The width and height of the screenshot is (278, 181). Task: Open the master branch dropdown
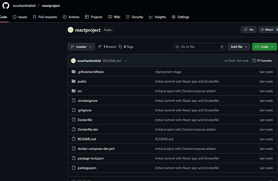(81, 47)
